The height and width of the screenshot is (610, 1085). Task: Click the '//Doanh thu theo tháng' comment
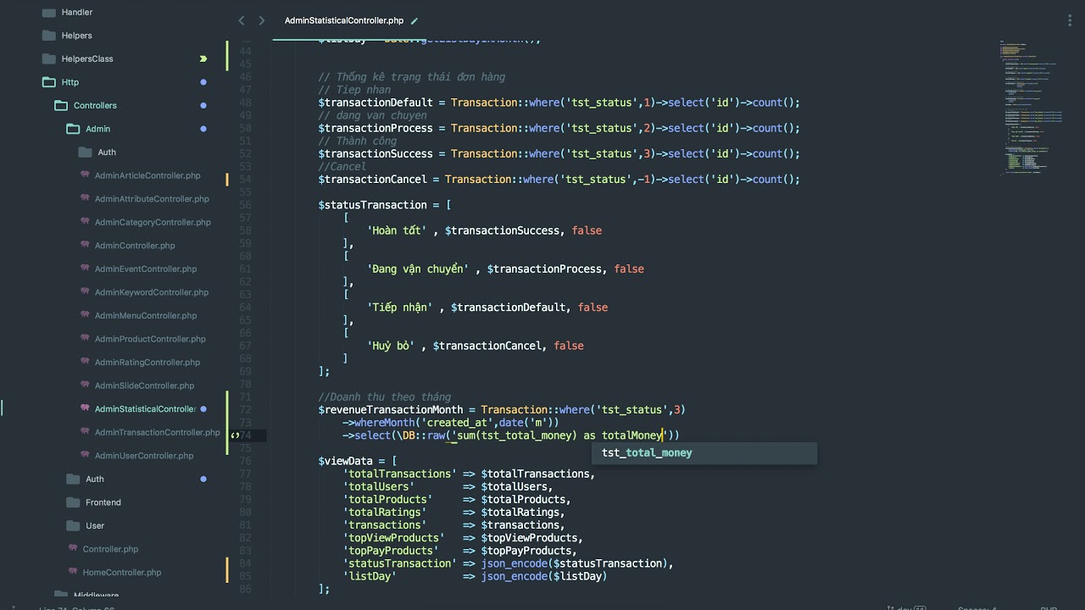(385, 396)
